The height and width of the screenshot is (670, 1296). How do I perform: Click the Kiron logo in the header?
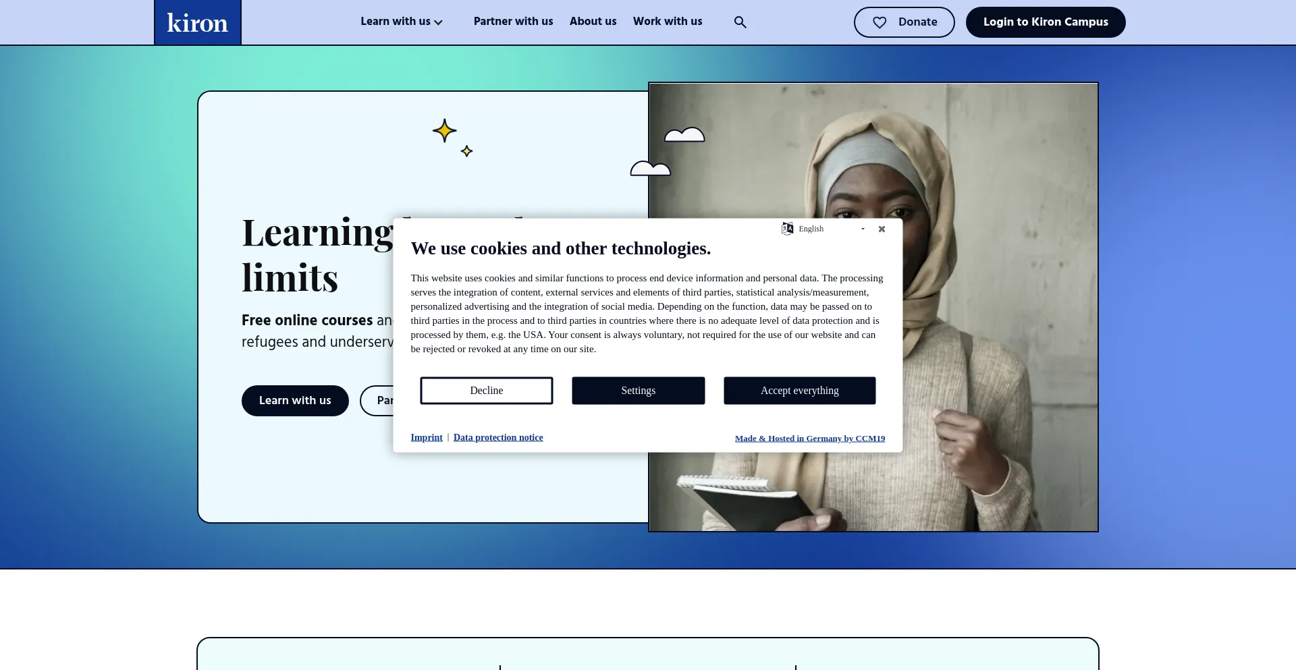point(197,23)
